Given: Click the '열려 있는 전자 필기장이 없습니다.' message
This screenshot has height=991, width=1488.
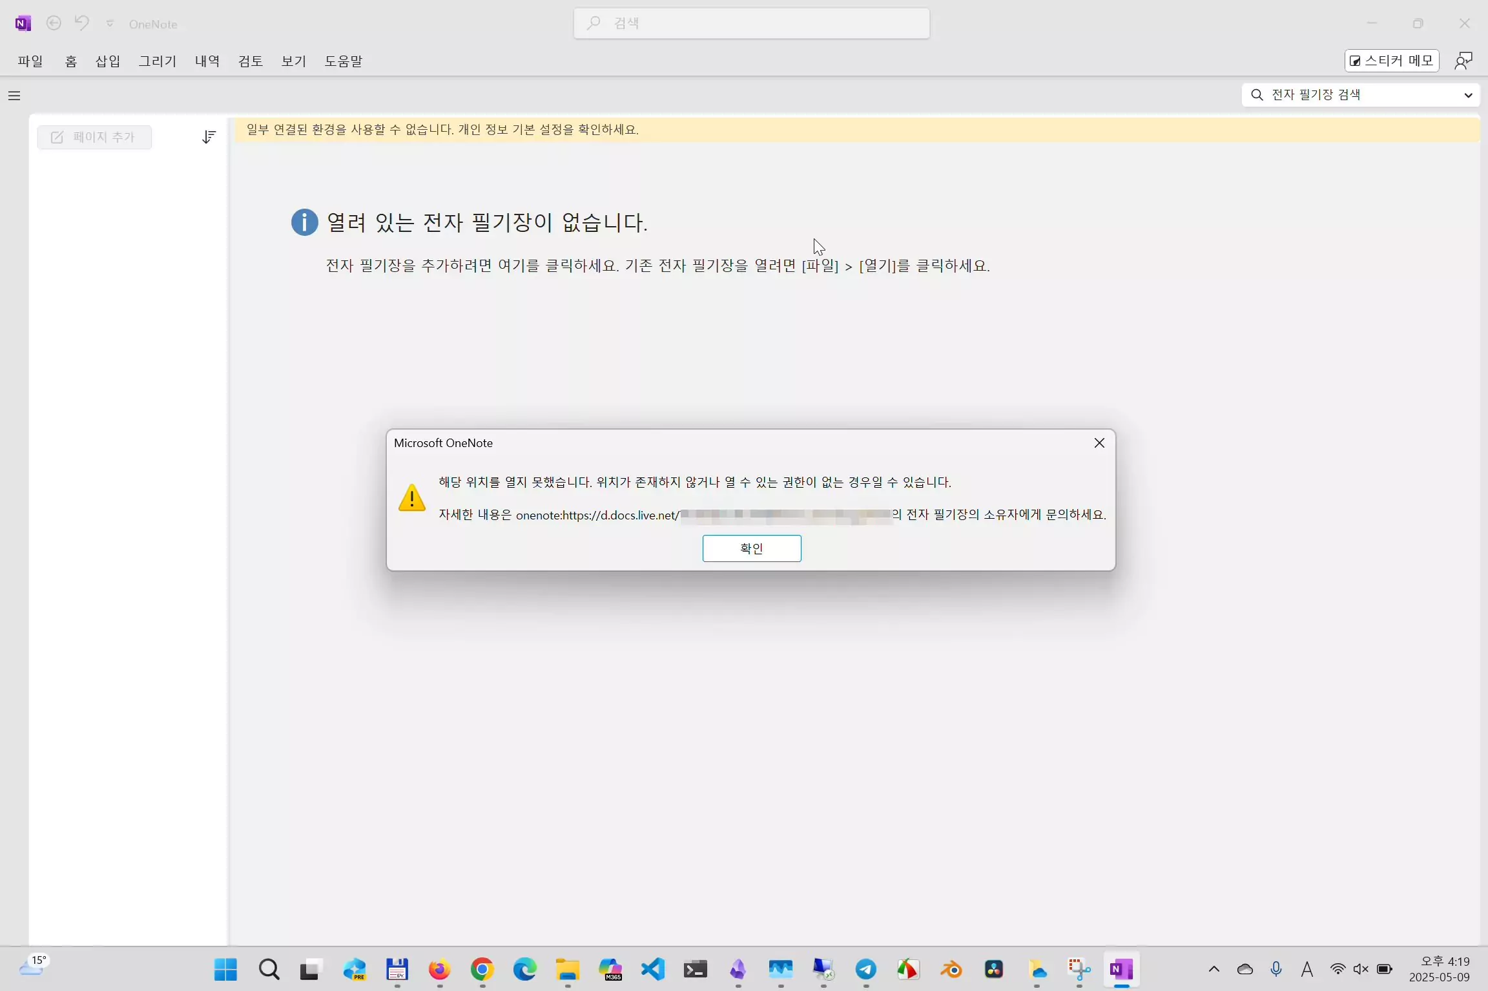Looking at the screenshot, I should [487, 223].
